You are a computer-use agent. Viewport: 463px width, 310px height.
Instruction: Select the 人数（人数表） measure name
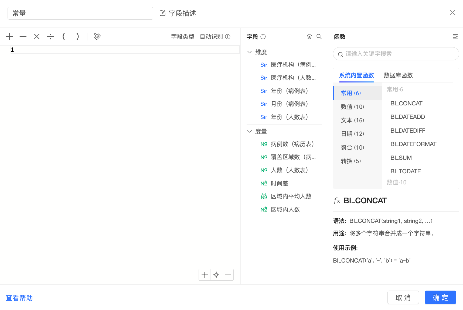(290, 170)
